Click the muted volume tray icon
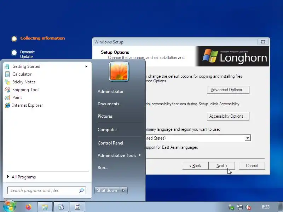 point(248,207)
